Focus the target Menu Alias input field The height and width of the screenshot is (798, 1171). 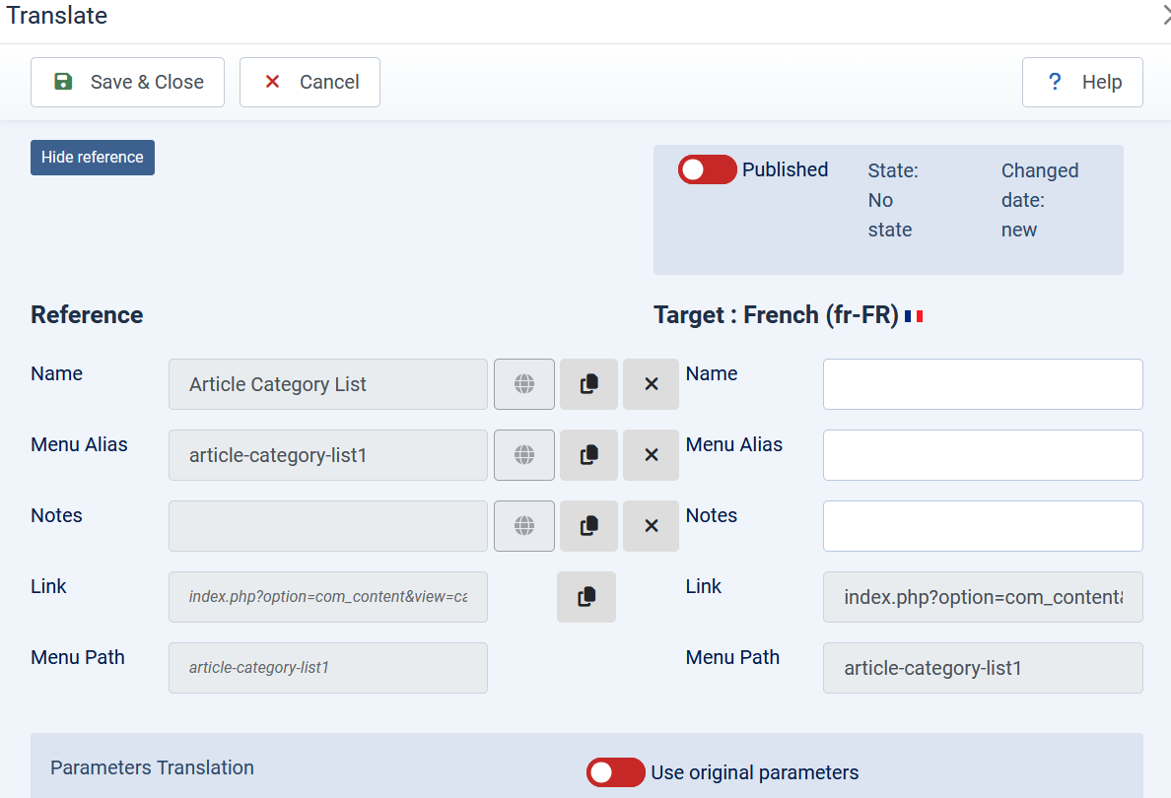[982, 455]
